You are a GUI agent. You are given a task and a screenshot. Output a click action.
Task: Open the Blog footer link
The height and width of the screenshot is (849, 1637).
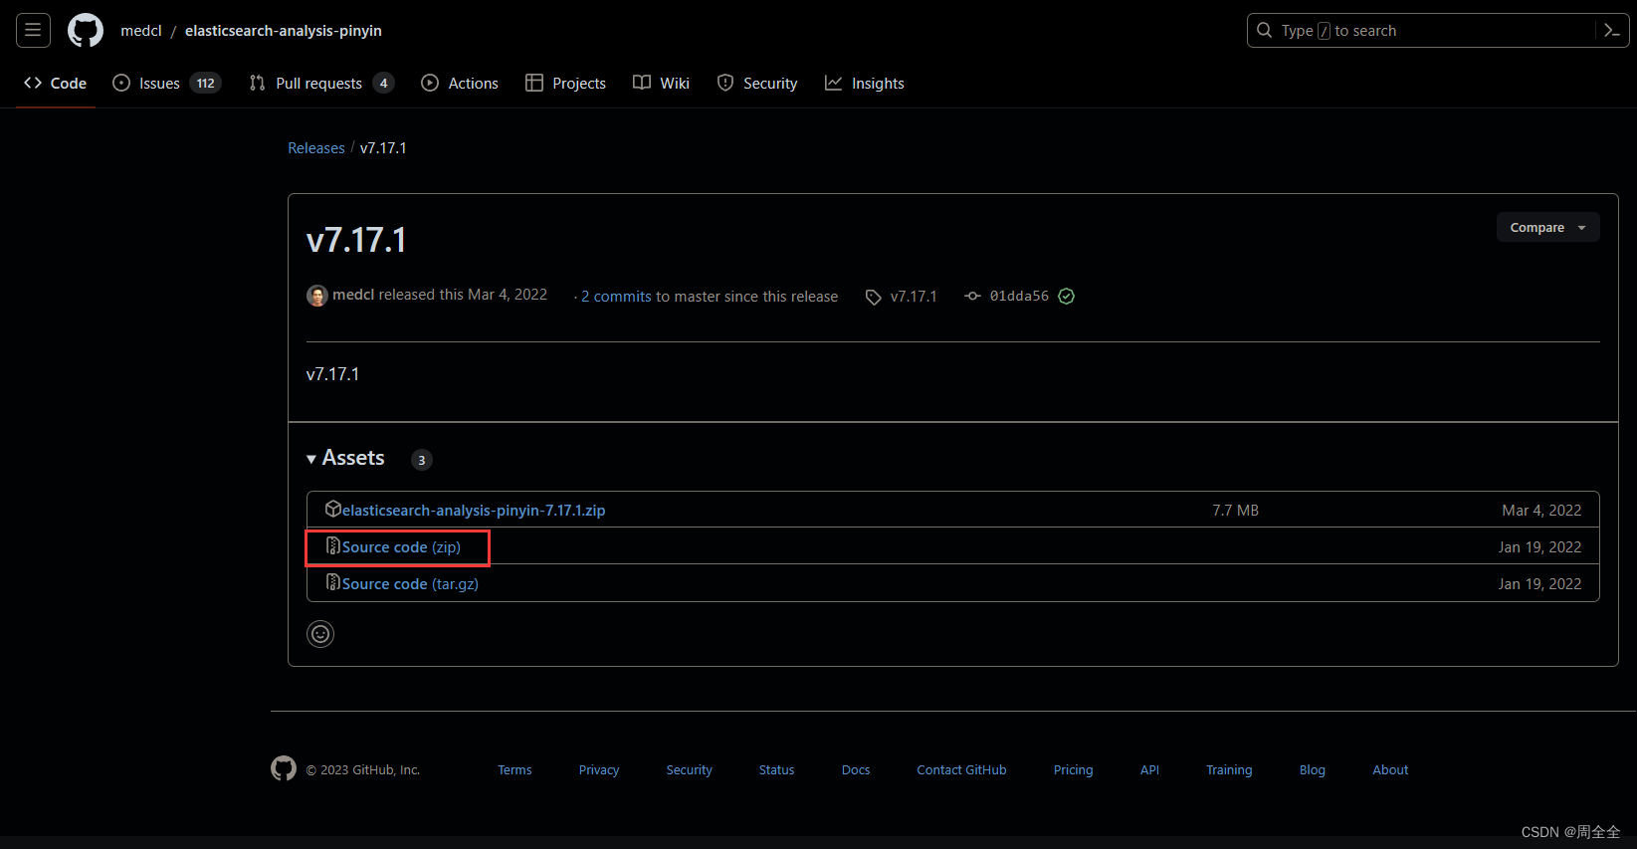pos(1313,770)
